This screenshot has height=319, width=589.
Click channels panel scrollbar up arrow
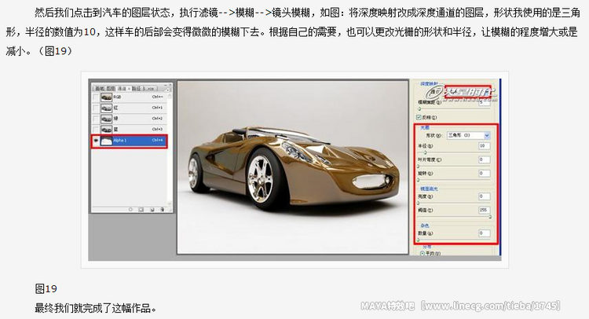tap(170, 96)
